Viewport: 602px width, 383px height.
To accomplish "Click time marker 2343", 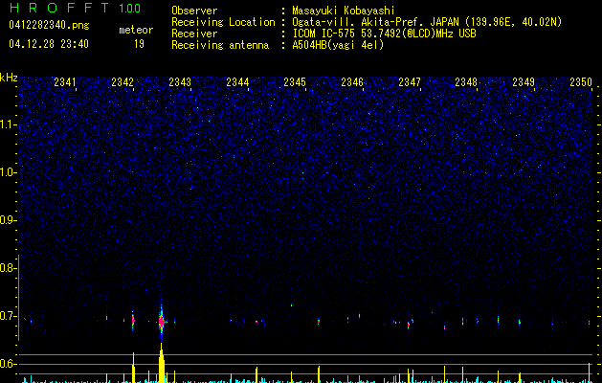I will tap(180, 81).
